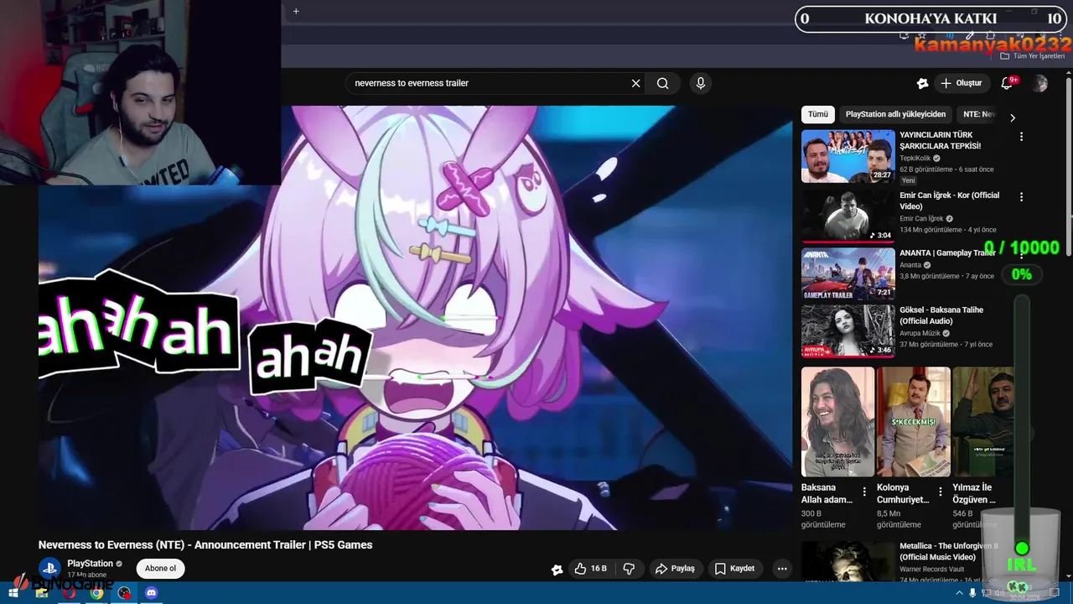The height and width of the screenshot is (604, 1073).
Task: Open PlayStation channel avatar
Action: click(x=49, y=568)
